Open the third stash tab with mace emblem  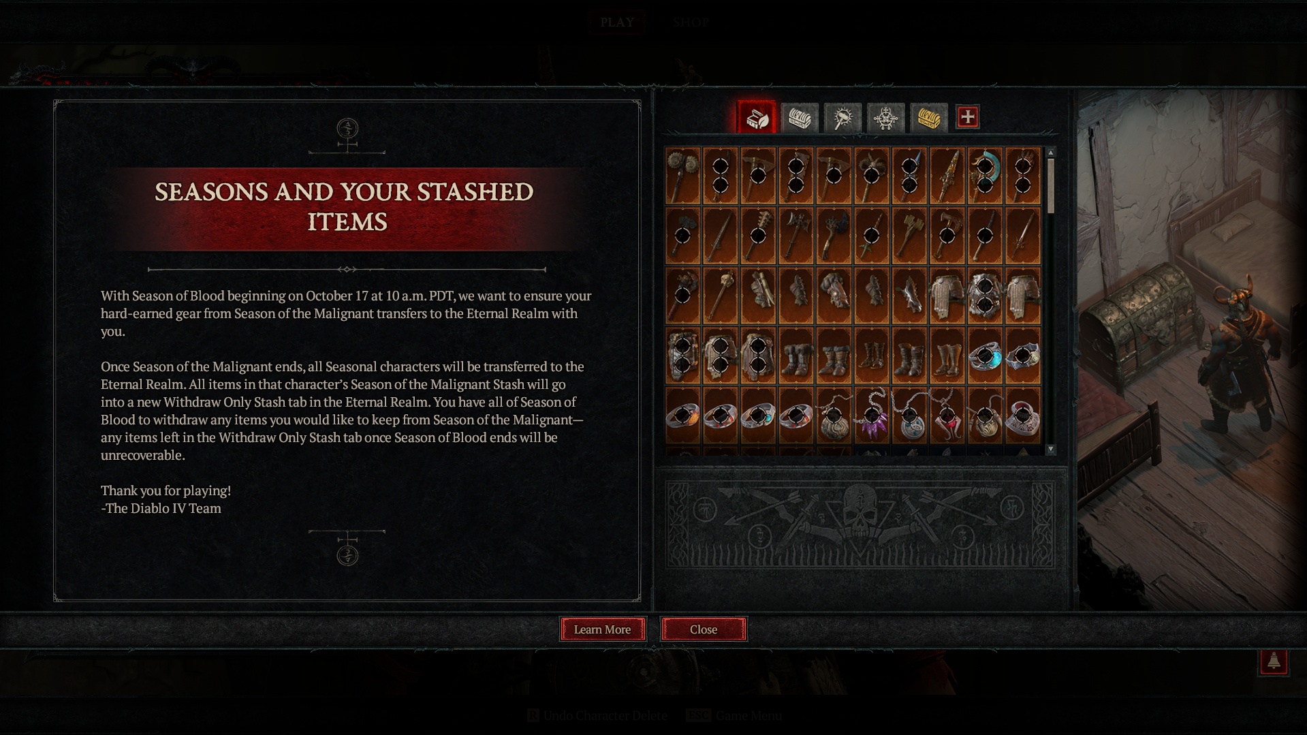pyautogui.click(x=843, y=117)
